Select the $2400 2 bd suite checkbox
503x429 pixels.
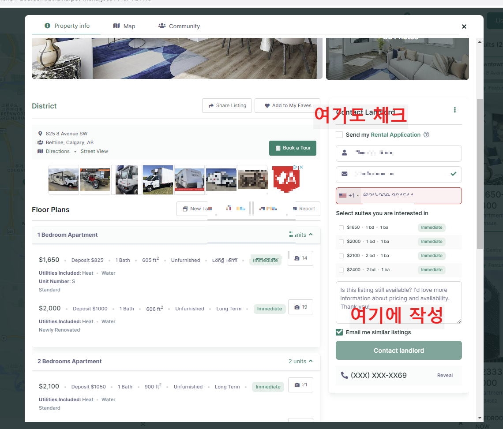342,270
